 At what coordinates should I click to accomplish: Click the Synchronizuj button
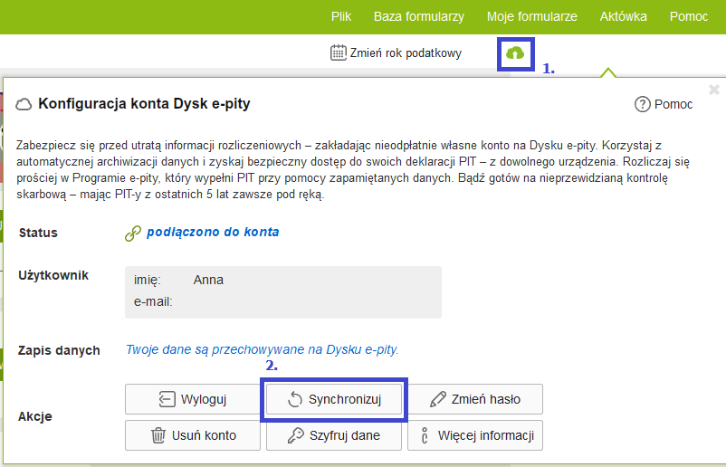pos(334,399)
